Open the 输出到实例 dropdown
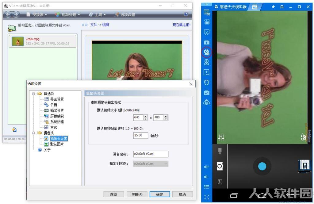The width and height of the screenshot is (314, 204). coord(151,164)
